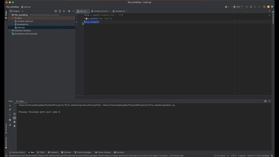The width and height of the screenshot is (279, 157).
Task: Open Bookmarks side stripe button
Action: [6, 143]
